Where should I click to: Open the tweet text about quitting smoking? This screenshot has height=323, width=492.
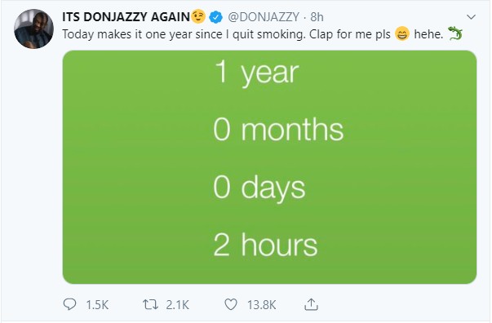226,34
